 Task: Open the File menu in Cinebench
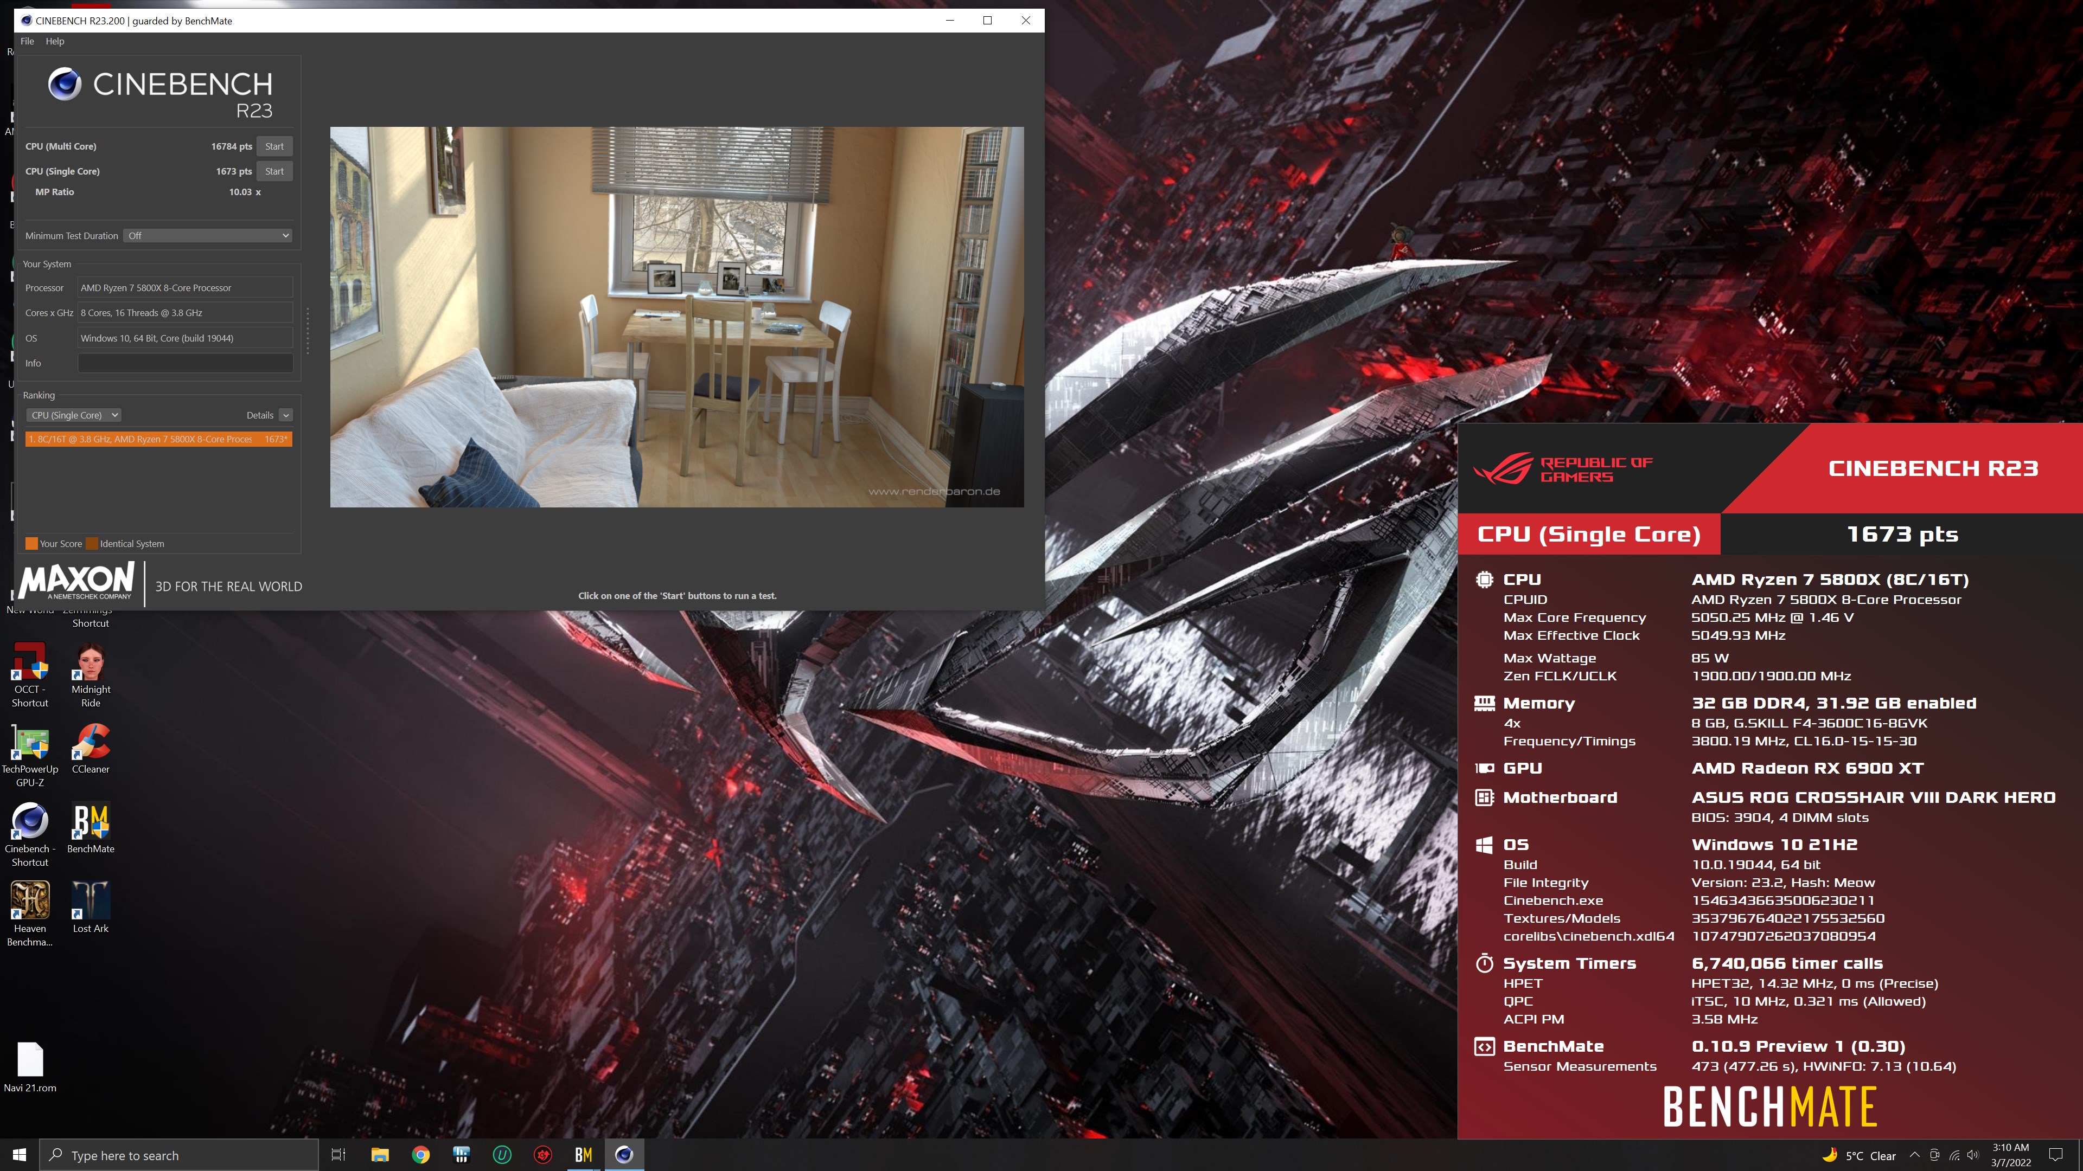pyautogui.click(x=27, y=41)
